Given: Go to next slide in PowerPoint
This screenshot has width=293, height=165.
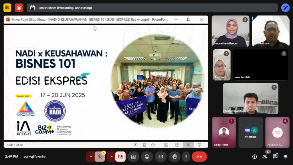Looking at the screenshot, I should (x=153, y=145).
